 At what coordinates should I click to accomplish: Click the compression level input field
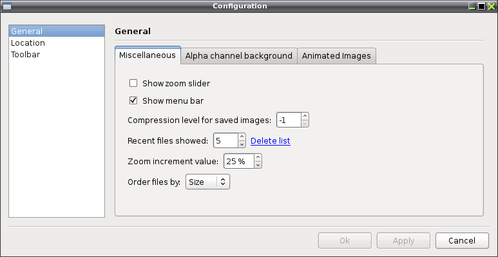coord(289,120)
